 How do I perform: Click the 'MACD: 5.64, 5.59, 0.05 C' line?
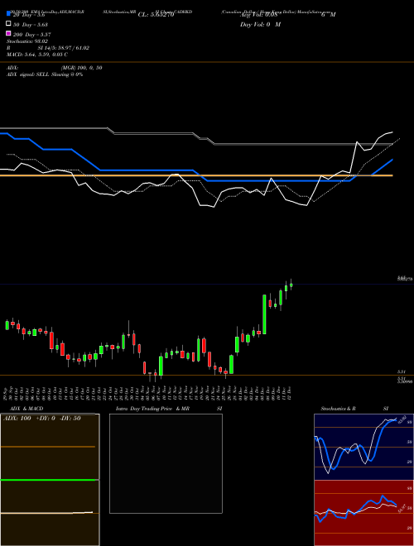click(x=37, y=55)
